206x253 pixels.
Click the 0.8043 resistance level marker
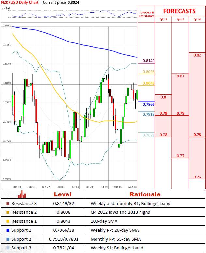click(x=149, y=83)
